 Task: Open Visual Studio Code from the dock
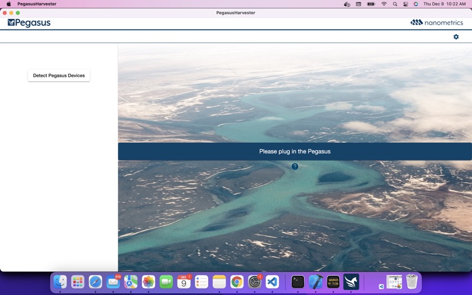(272, 282)
